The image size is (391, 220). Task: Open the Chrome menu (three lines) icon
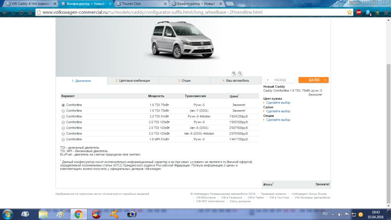(x=386, y=12)
